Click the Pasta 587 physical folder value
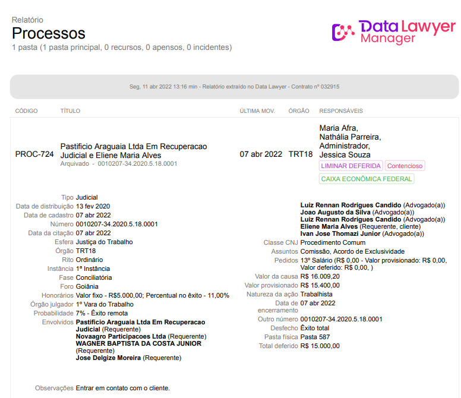 pos(315,337)
